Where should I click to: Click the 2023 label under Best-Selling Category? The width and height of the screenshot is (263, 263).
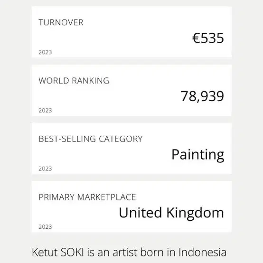click(45, 169)
